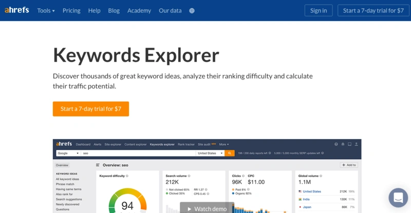This screenshot has height=213, width=411.
Task: Expand the More menu in demo
Action: tap(224, 144)
